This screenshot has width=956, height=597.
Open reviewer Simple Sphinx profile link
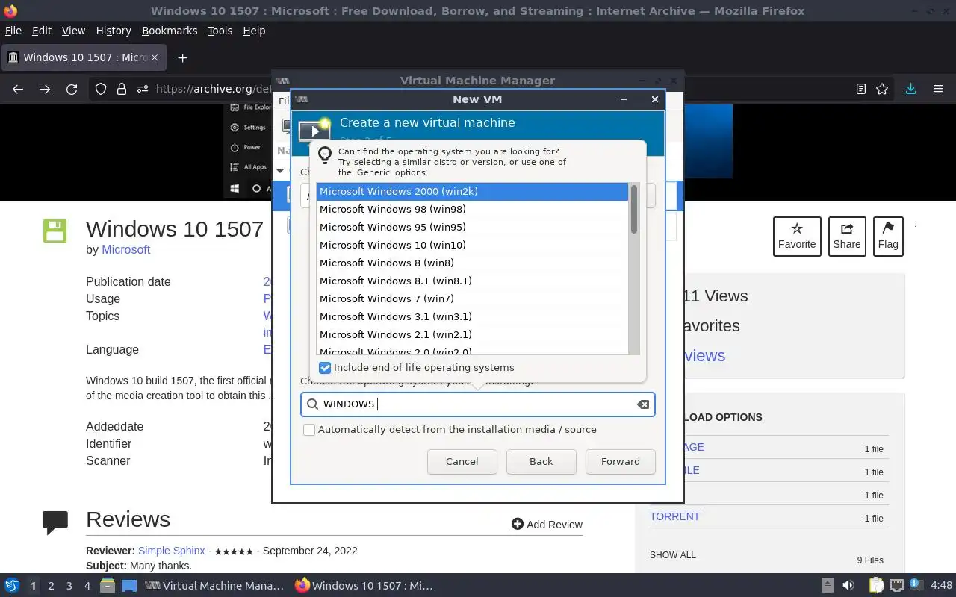pyautogui.click(x=171, y=551)
